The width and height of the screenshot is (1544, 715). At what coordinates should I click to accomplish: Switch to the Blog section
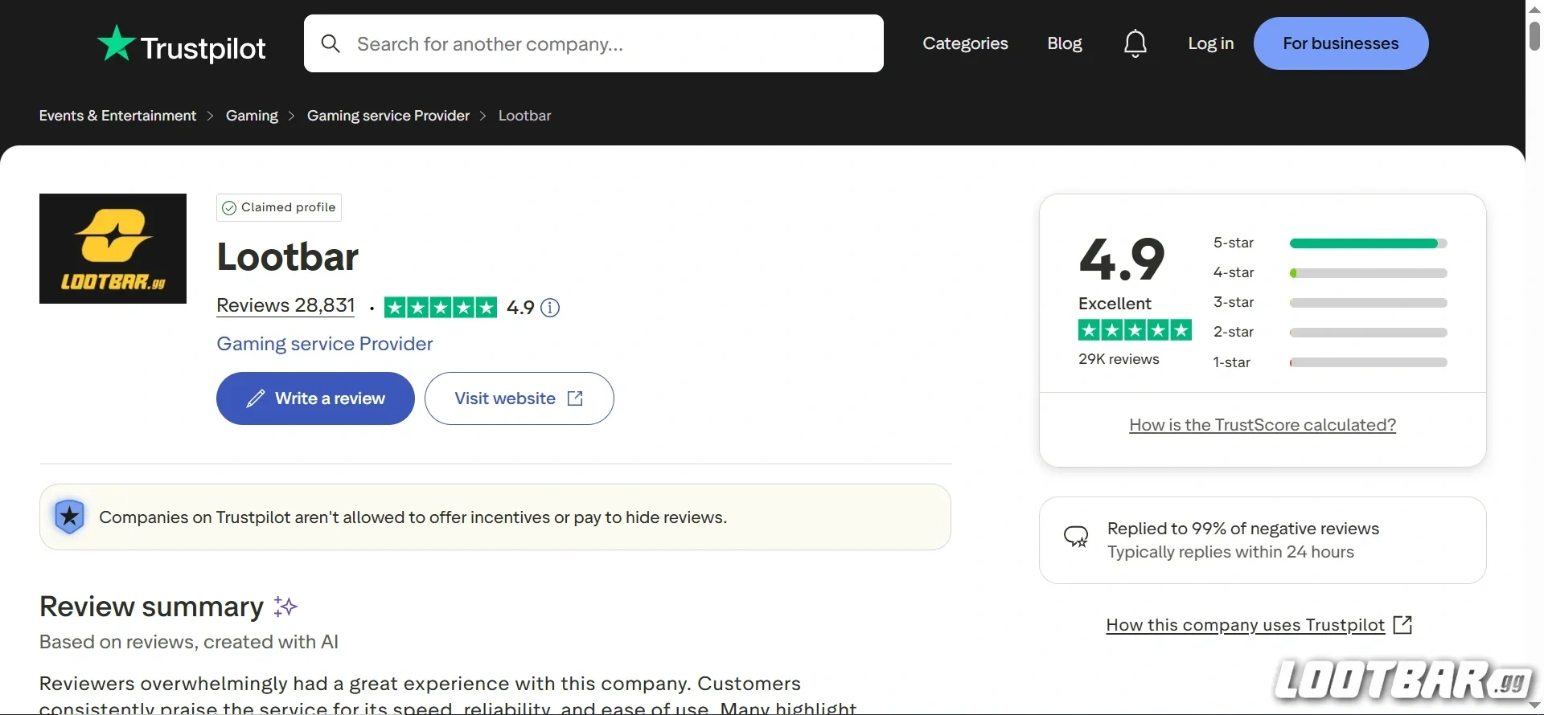pos(1064,43)
